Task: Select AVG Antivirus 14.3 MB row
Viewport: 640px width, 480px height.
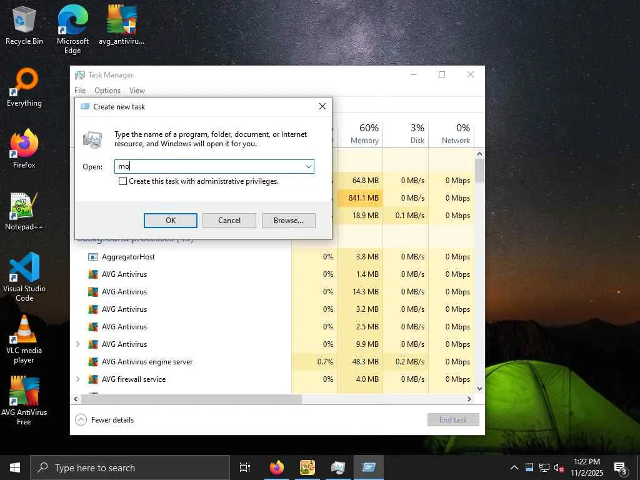Action: (272, 292)
